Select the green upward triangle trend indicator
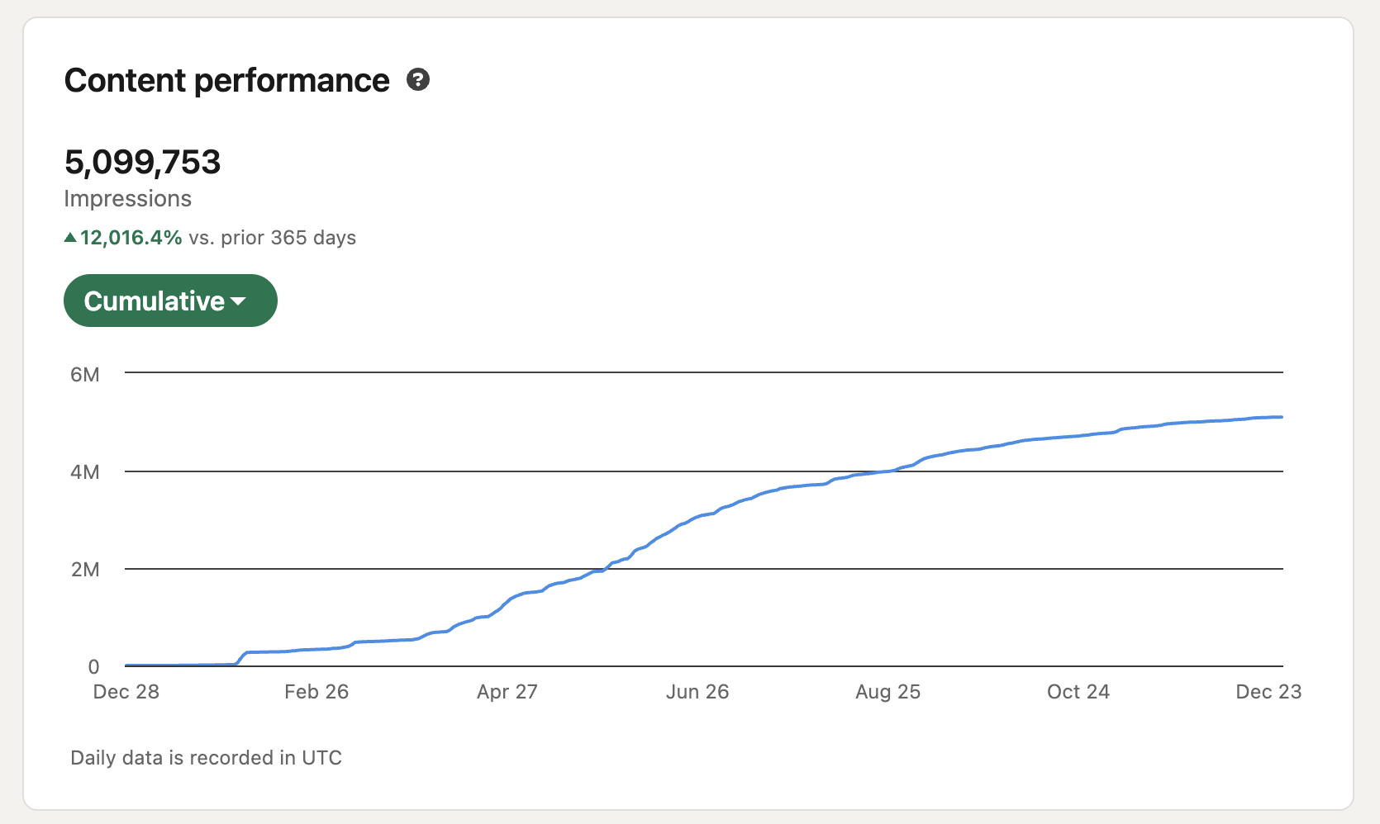This screenshot has width=1380, height=824. pos(70,237)
